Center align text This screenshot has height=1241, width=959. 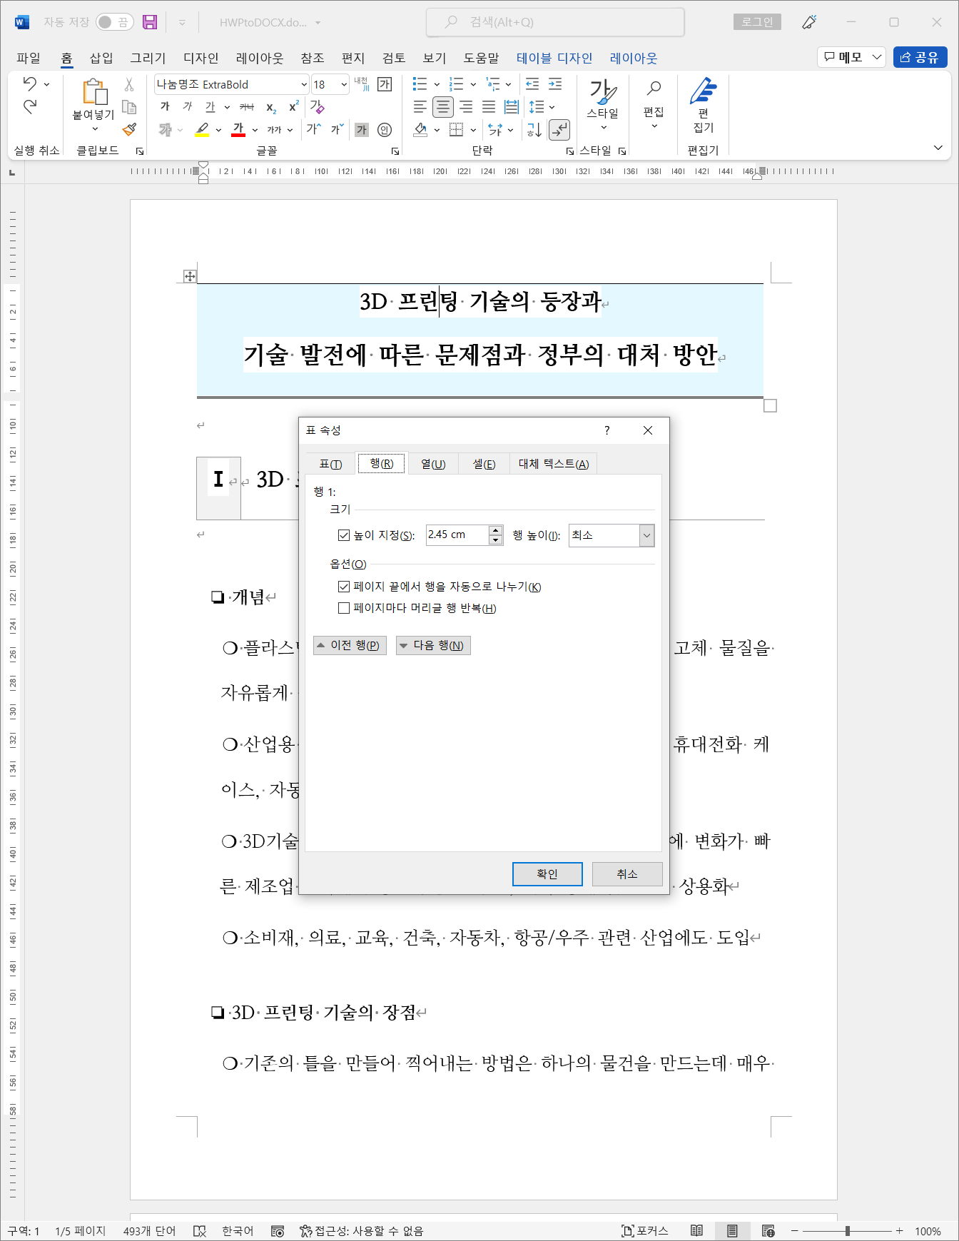443,107
